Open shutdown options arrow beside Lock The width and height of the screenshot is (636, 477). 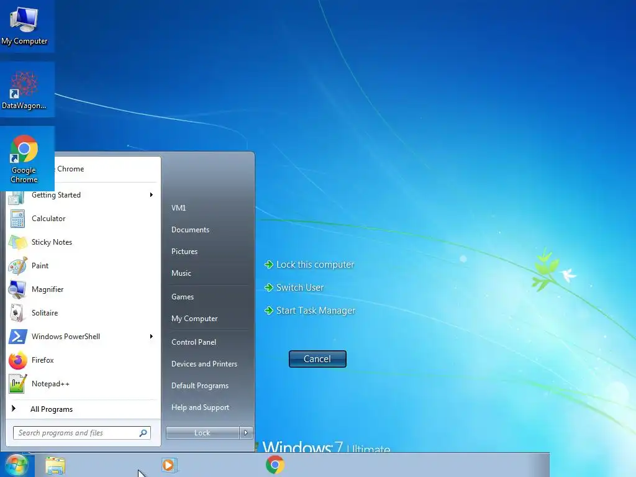(246, 433)
